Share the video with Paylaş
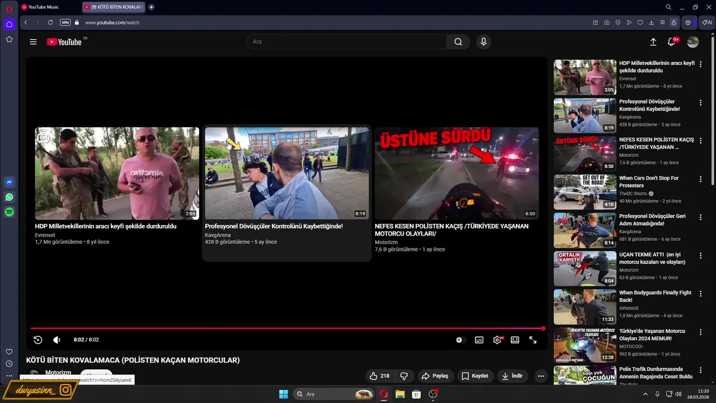The height and width of the screenshot is (403, 716). (435, 376)
